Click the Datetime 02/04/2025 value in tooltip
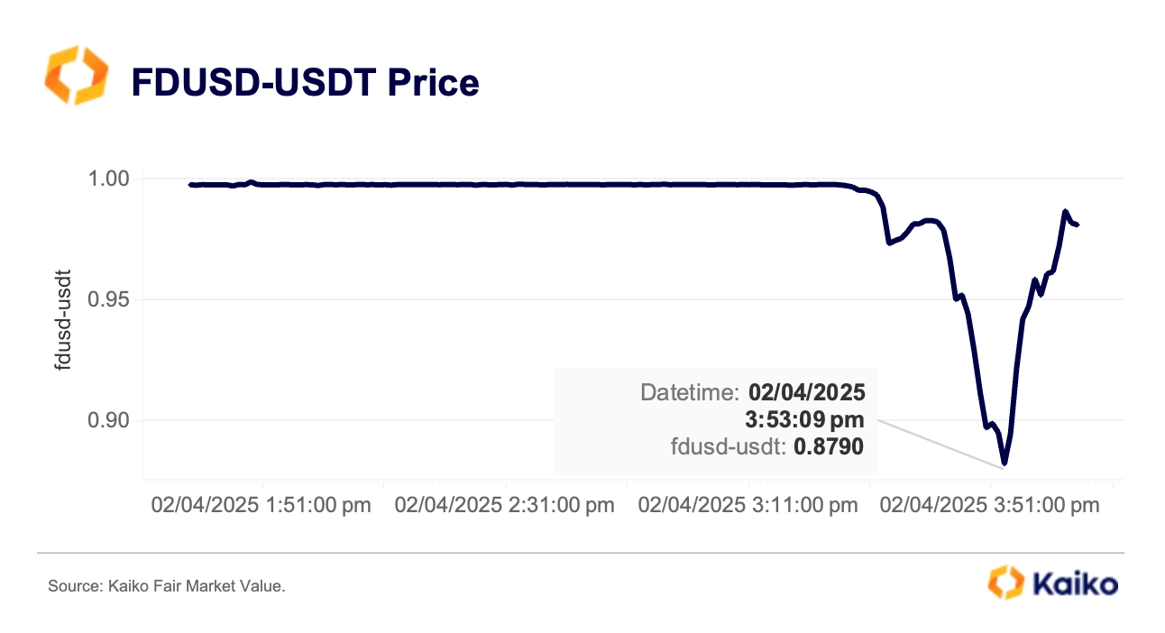This screenshot has width=1165, height=633. click(x=806, y=393)
